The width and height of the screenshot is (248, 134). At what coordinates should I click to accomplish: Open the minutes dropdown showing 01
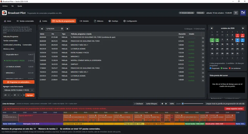point(17,95)
